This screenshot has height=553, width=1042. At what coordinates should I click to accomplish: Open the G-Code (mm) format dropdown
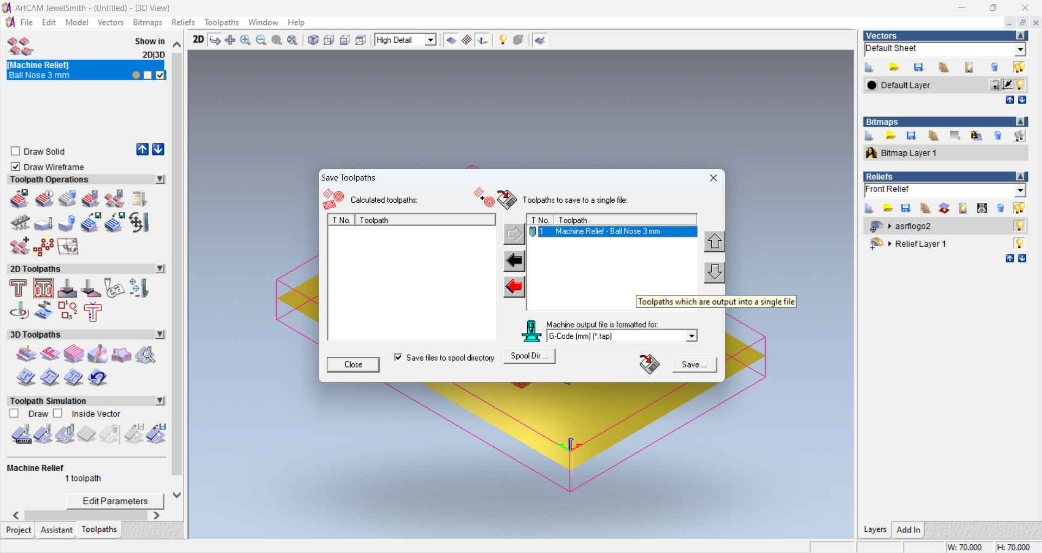pos(691,336)
